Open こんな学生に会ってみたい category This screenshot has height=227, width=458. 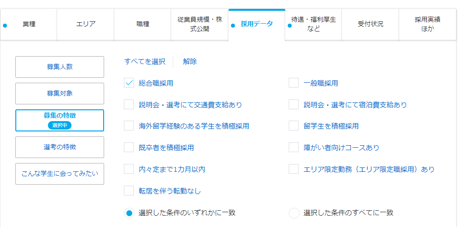tap(60, 174)
